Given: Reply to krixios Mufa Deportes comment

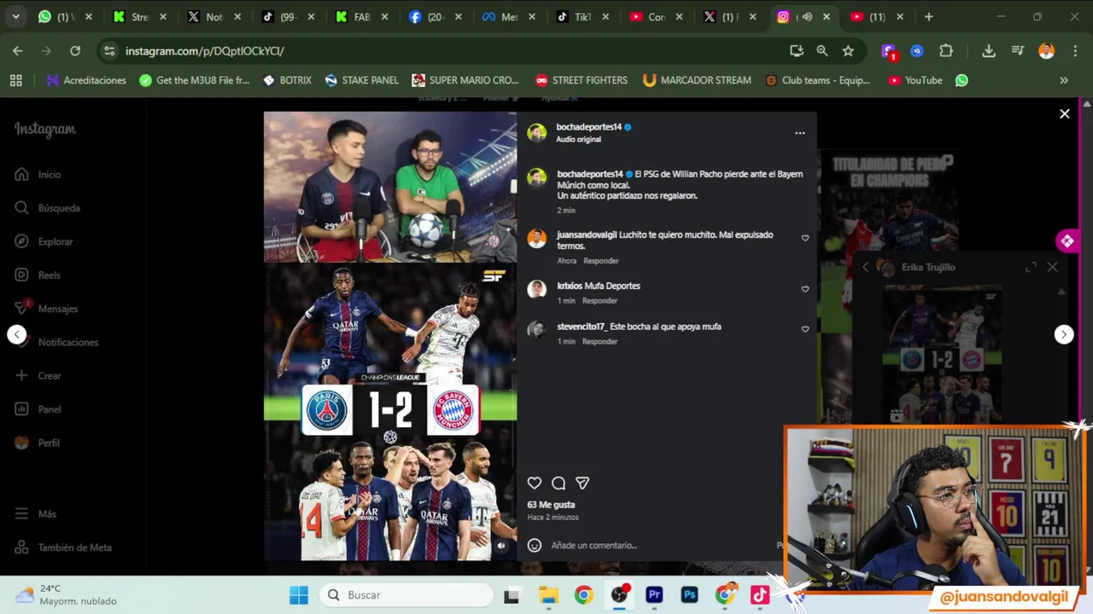Looking at the screenshot, I should (x=599, y=301).
